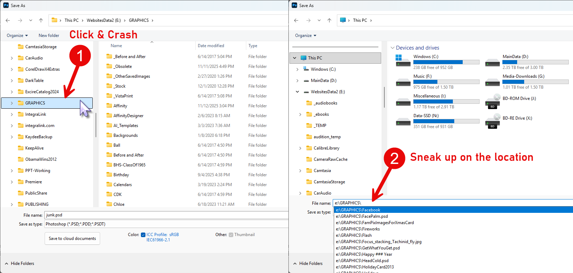Open the Organize menu in left window
573x273 pixels.
[17, 36]
